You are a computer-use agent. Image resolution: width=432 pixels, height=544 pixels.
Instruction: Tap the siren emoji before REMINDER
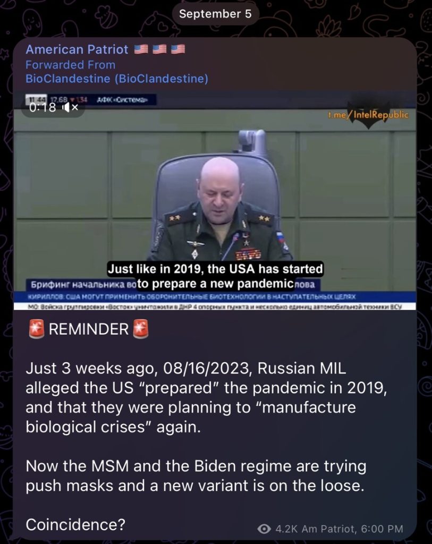click(37, 329)
